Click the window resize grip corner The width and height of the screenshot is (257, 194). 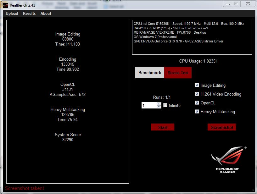(x=253, y=190)
